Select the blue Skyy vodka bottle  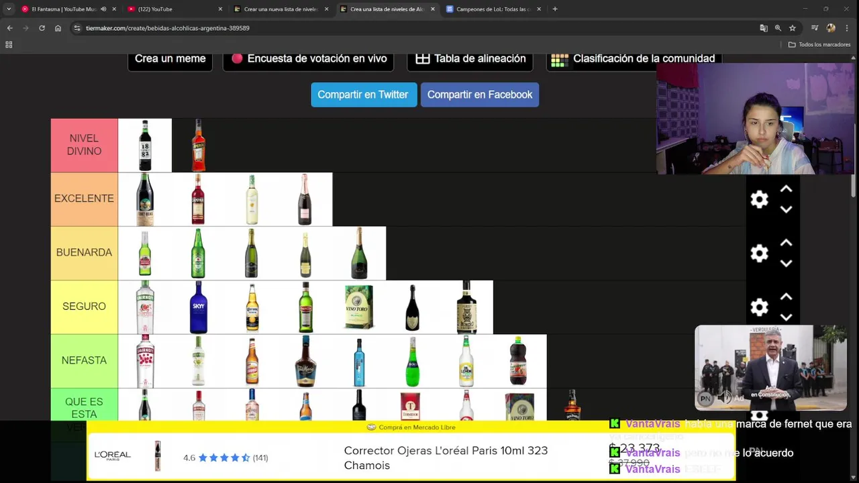pos(198,307)
